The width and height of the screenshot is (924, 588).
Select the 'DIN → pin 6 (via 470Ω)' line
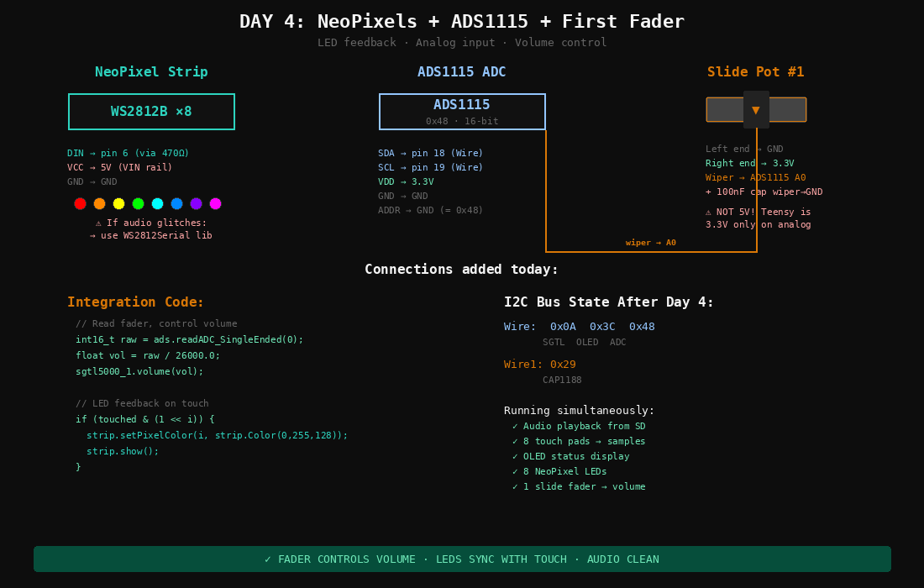(x=128, y=153)
